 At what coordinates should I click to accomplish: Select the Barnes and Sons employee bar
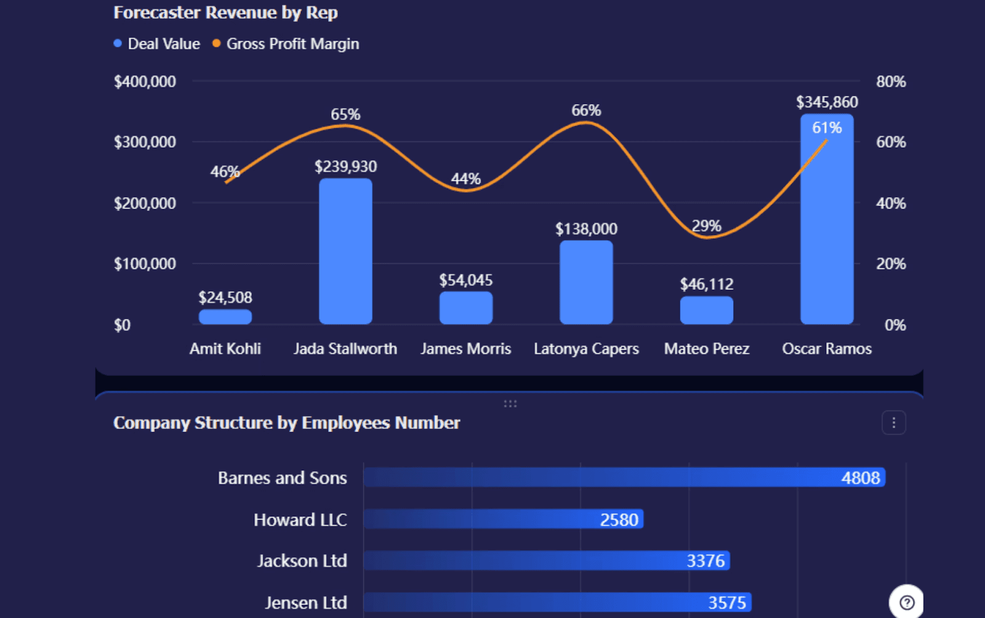click(x=624, y=478)
